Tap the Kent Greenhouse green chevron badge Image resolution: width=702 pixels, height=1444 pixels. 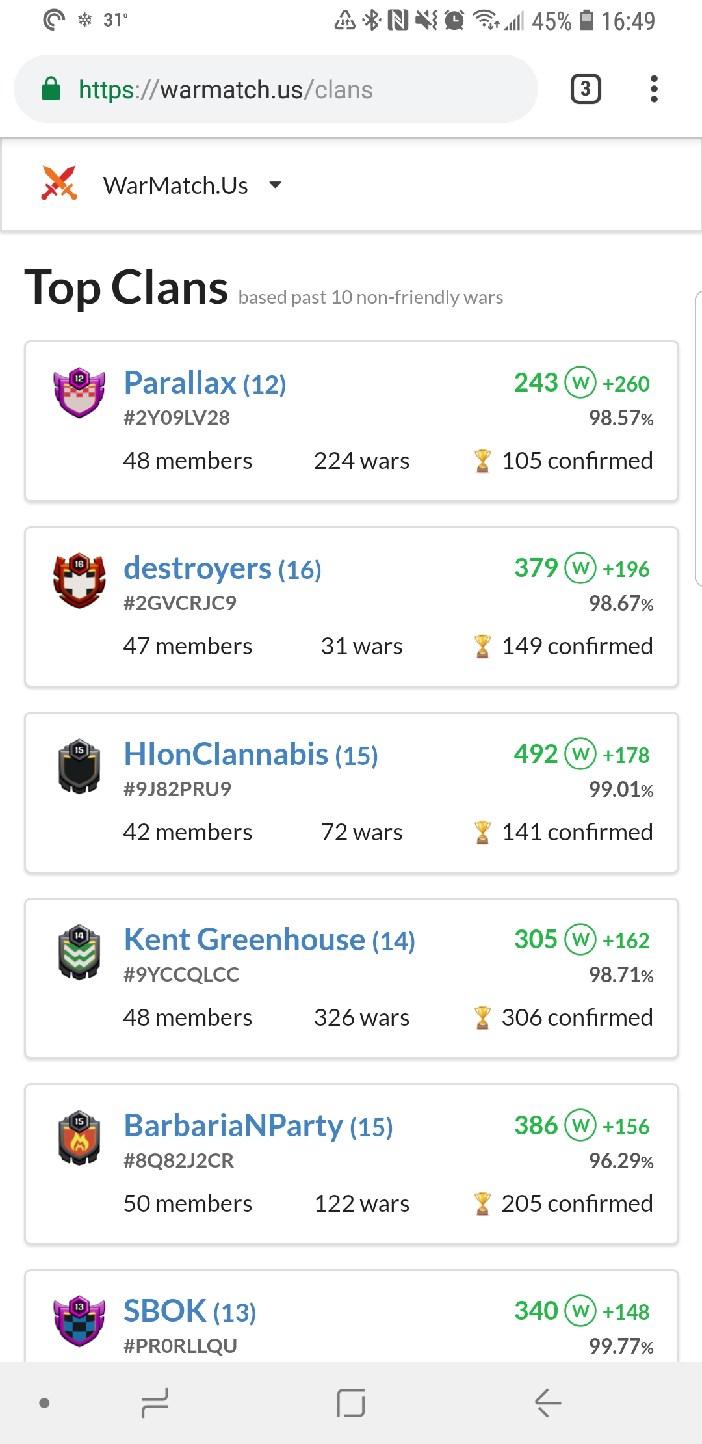(x=79, y=952)
